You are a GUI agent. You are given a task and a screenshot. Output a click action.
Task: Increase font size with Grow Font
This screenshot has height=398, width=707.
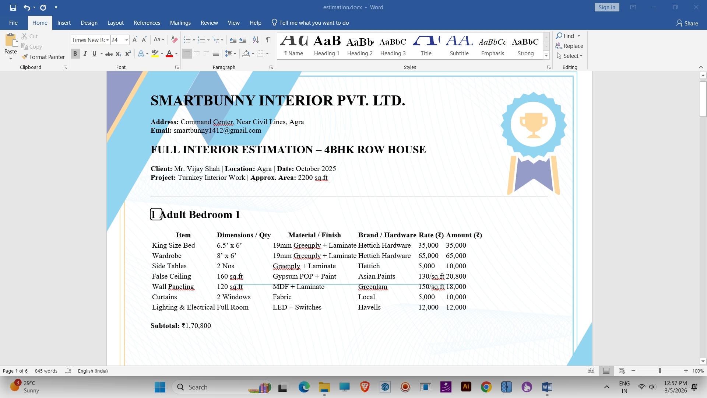pos(135,40)
